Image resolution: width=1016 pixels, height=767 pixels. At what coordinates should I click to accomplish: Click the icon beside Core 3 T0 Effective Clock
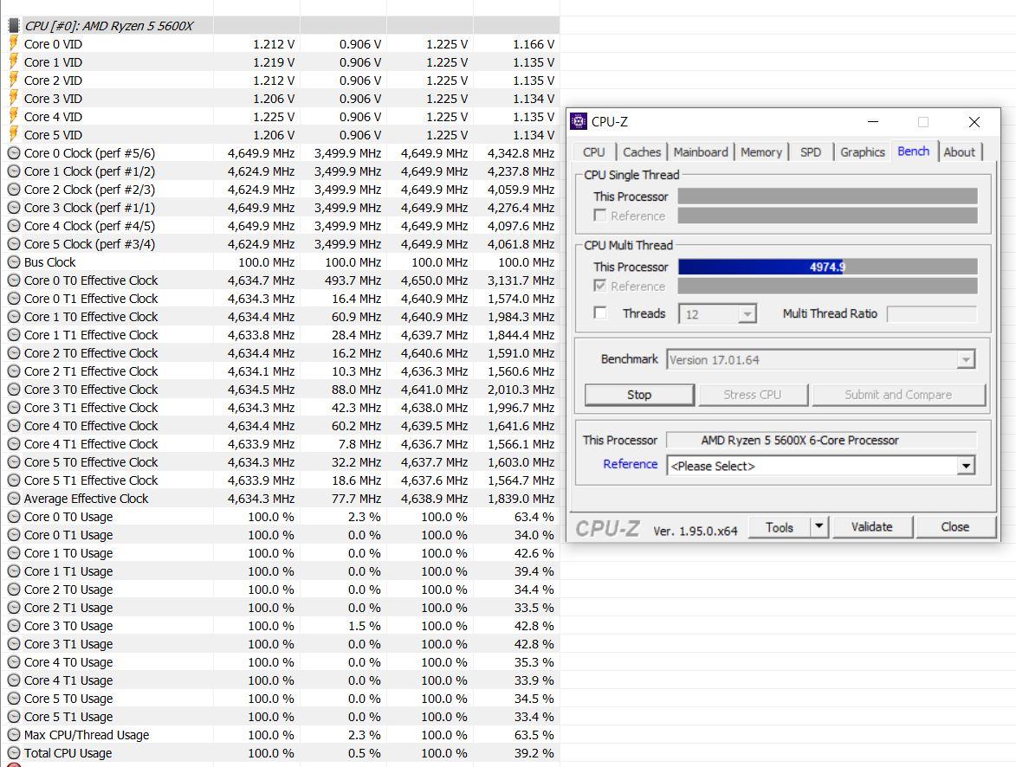coord(14,390)
